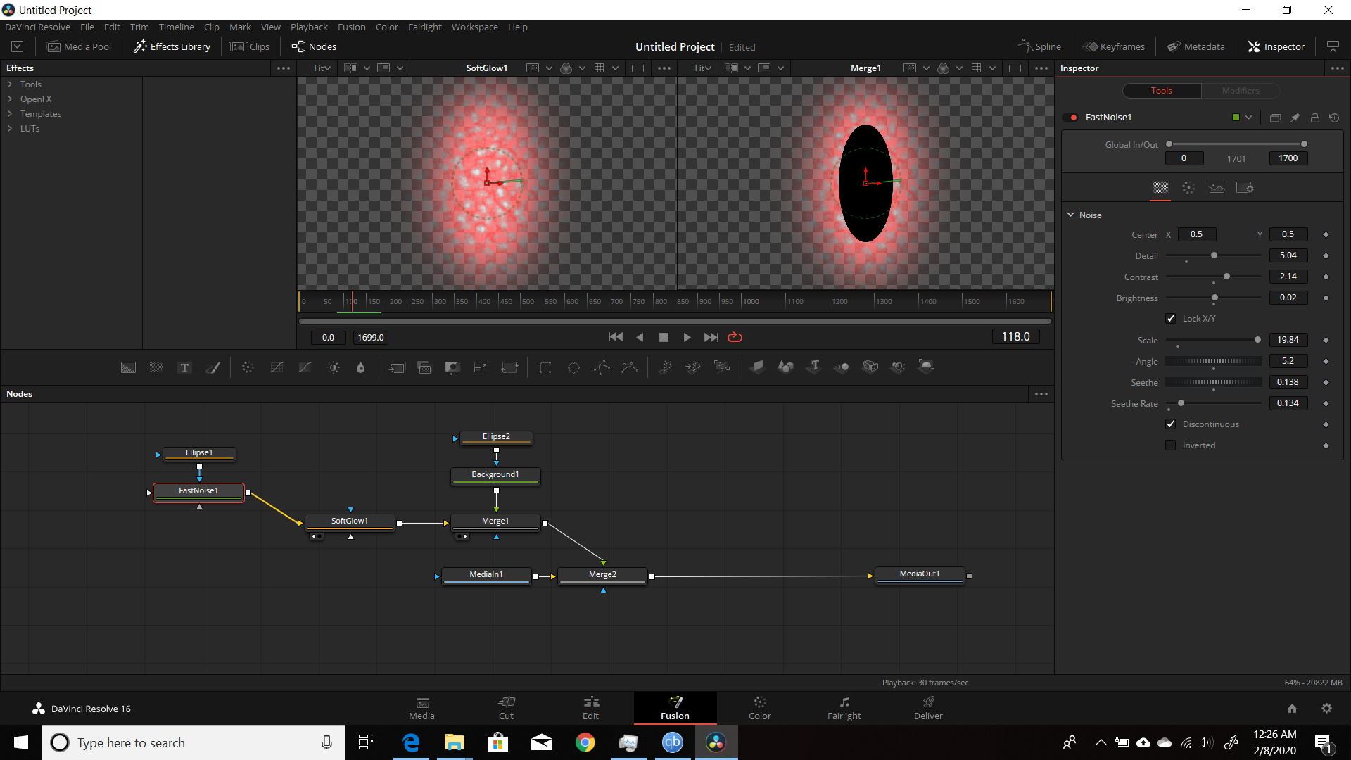1351x760 pixels.
Task: Add a Text+ tool from the toolbar
Action: pos(184,367)
